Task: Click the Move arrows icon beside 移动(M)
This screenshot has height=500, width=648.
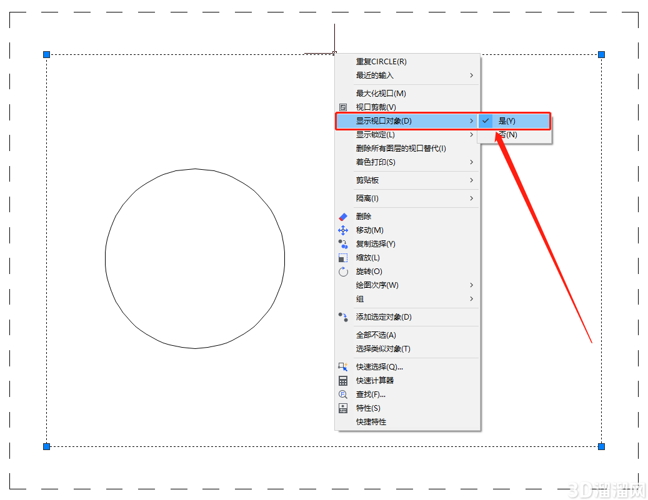Action: tap(343, 230)
